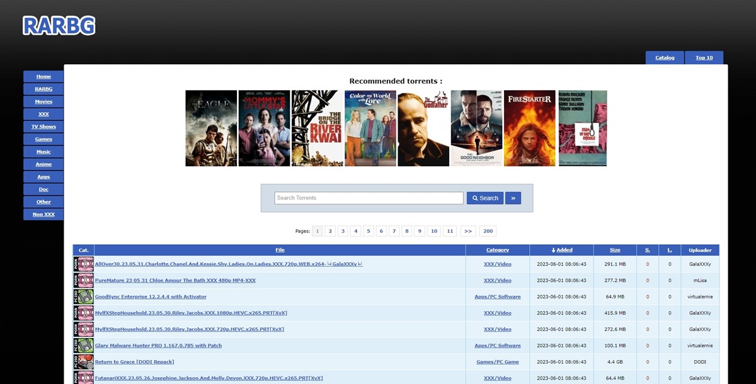Open the Music category
This screenshot has height=384, width=756.
(x=43, y=152)
